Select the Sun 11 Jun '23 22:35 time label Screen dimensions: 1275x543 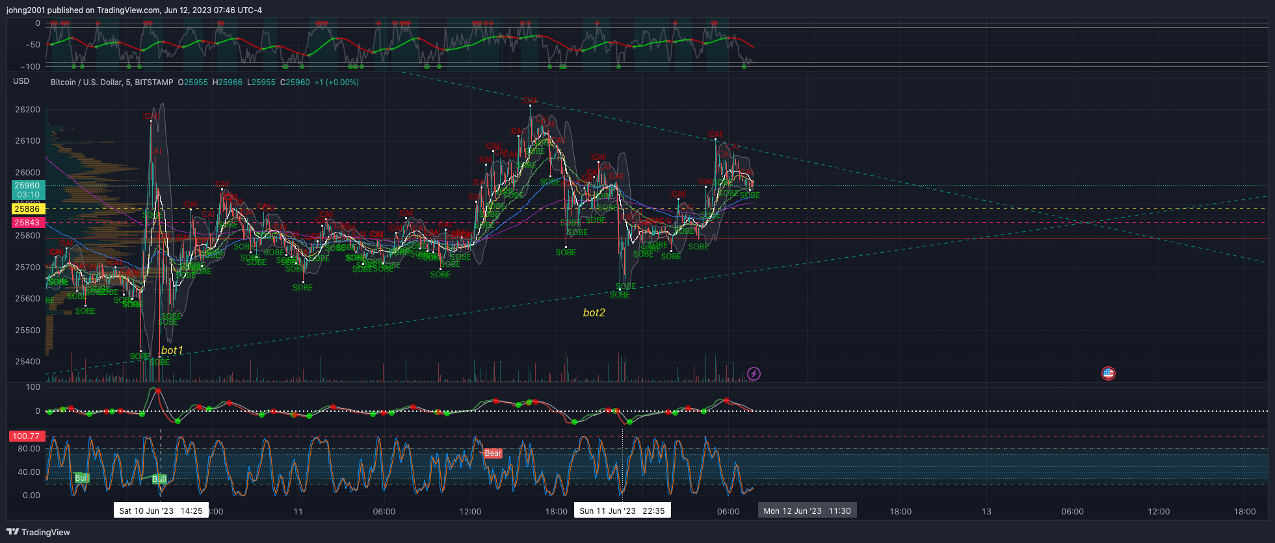(622, 511)
